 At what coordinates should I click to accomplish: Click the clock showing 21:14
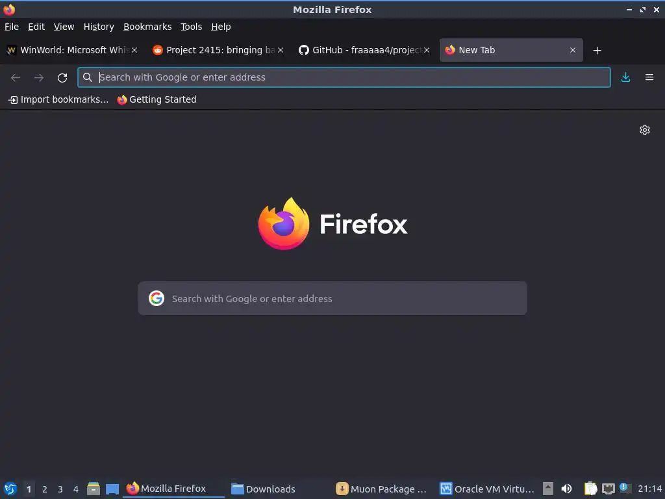(649, 489)
